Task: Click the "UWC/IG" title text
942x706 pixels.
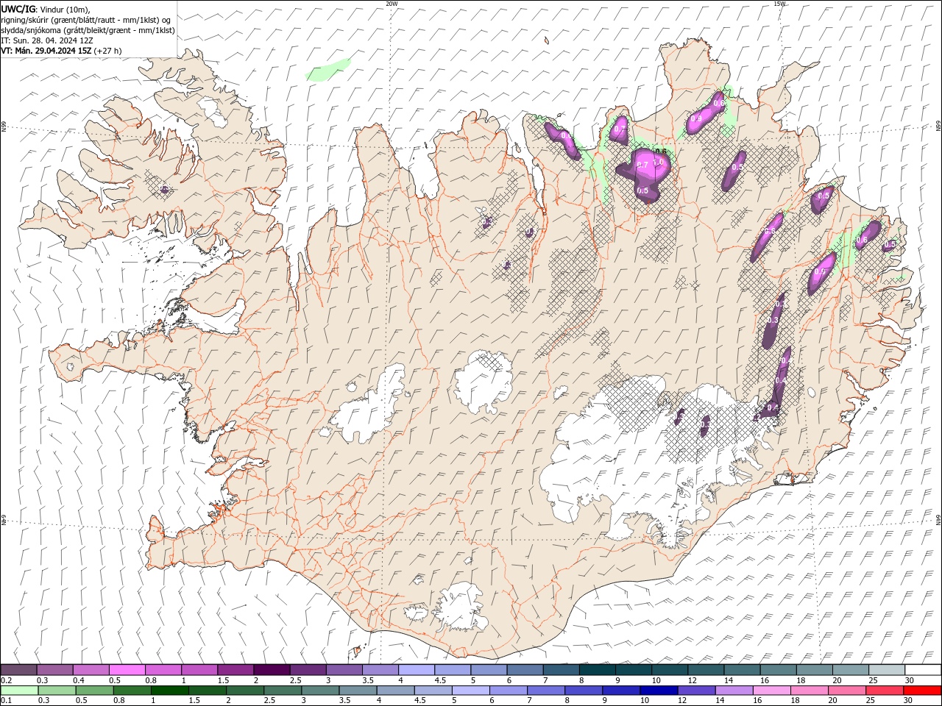Action: [x=17, y=9]
